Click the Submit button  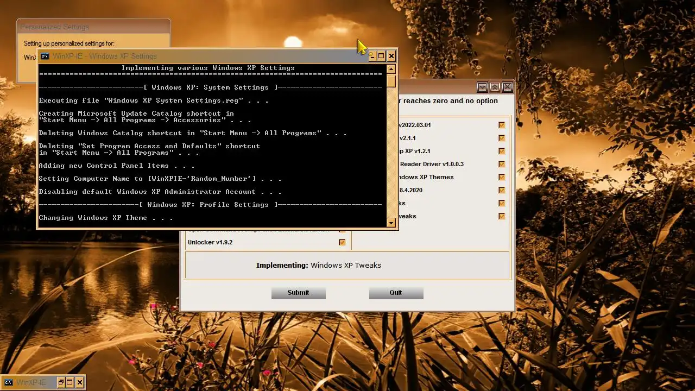tap(298, 293)
